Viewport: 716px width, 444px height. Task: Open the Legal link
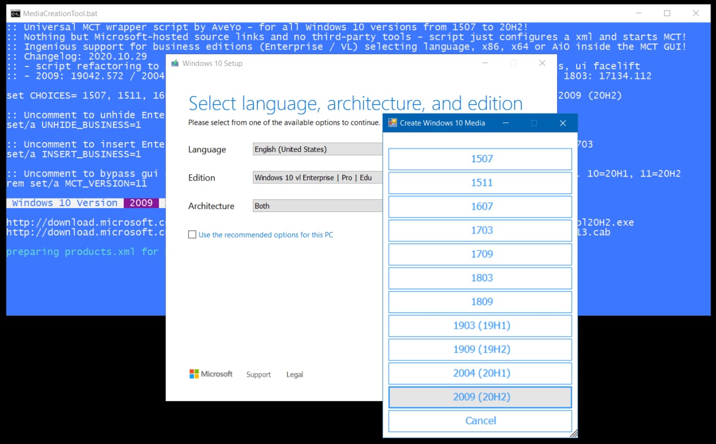[294, 375]
